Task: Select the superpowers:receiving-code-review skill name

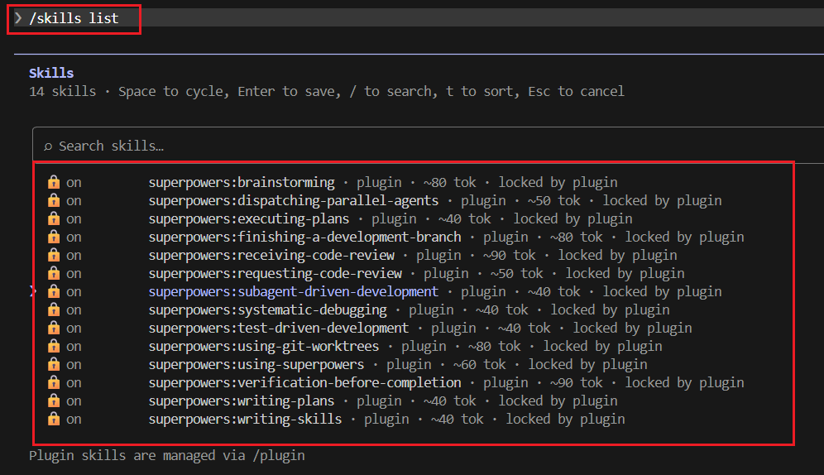Action: pos(271,256)
